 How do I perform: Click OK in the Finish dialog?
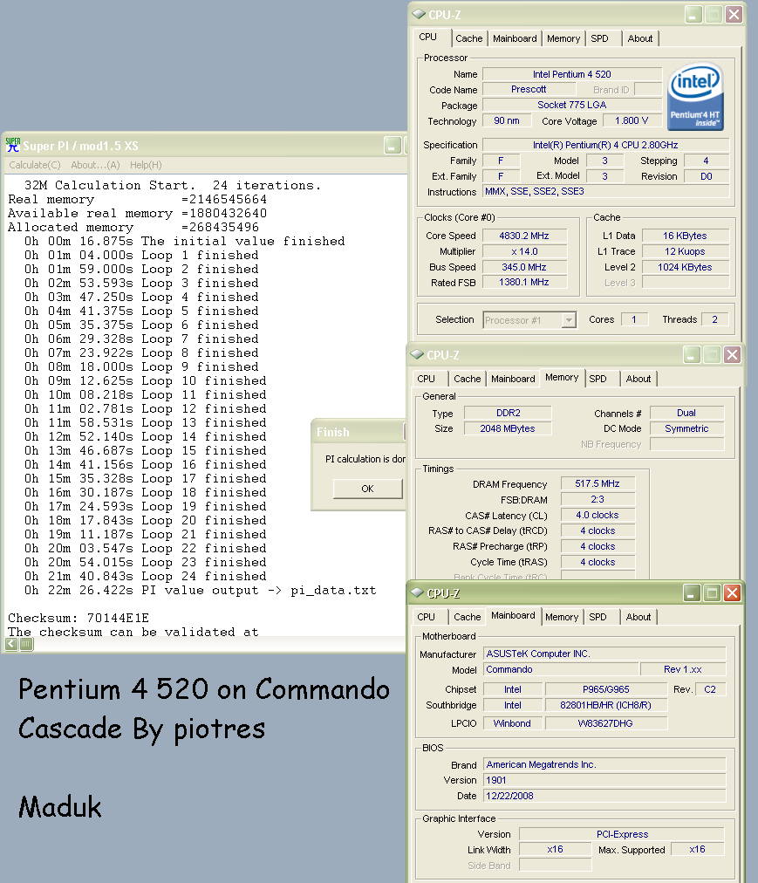coord(368,489)
